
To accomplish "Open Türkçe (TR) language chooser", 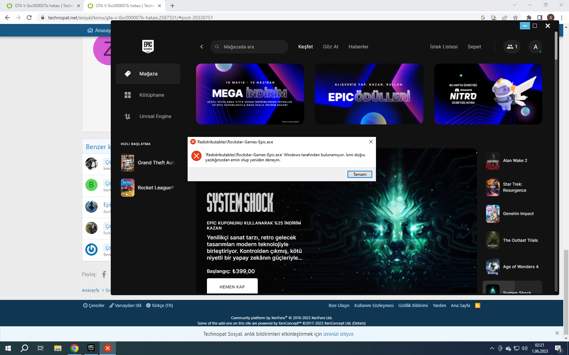I will pos(160,305).
